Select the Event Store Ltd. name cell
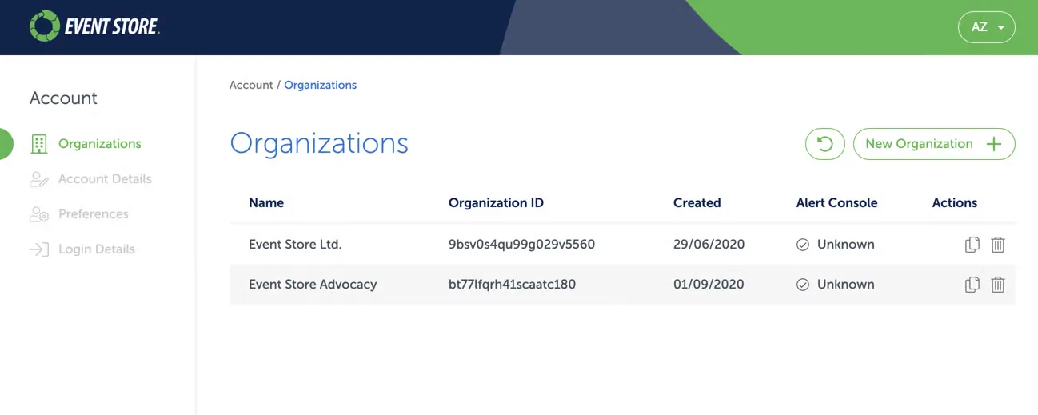The width and height of the screenshot is (1038, 415). click(295, 245)
